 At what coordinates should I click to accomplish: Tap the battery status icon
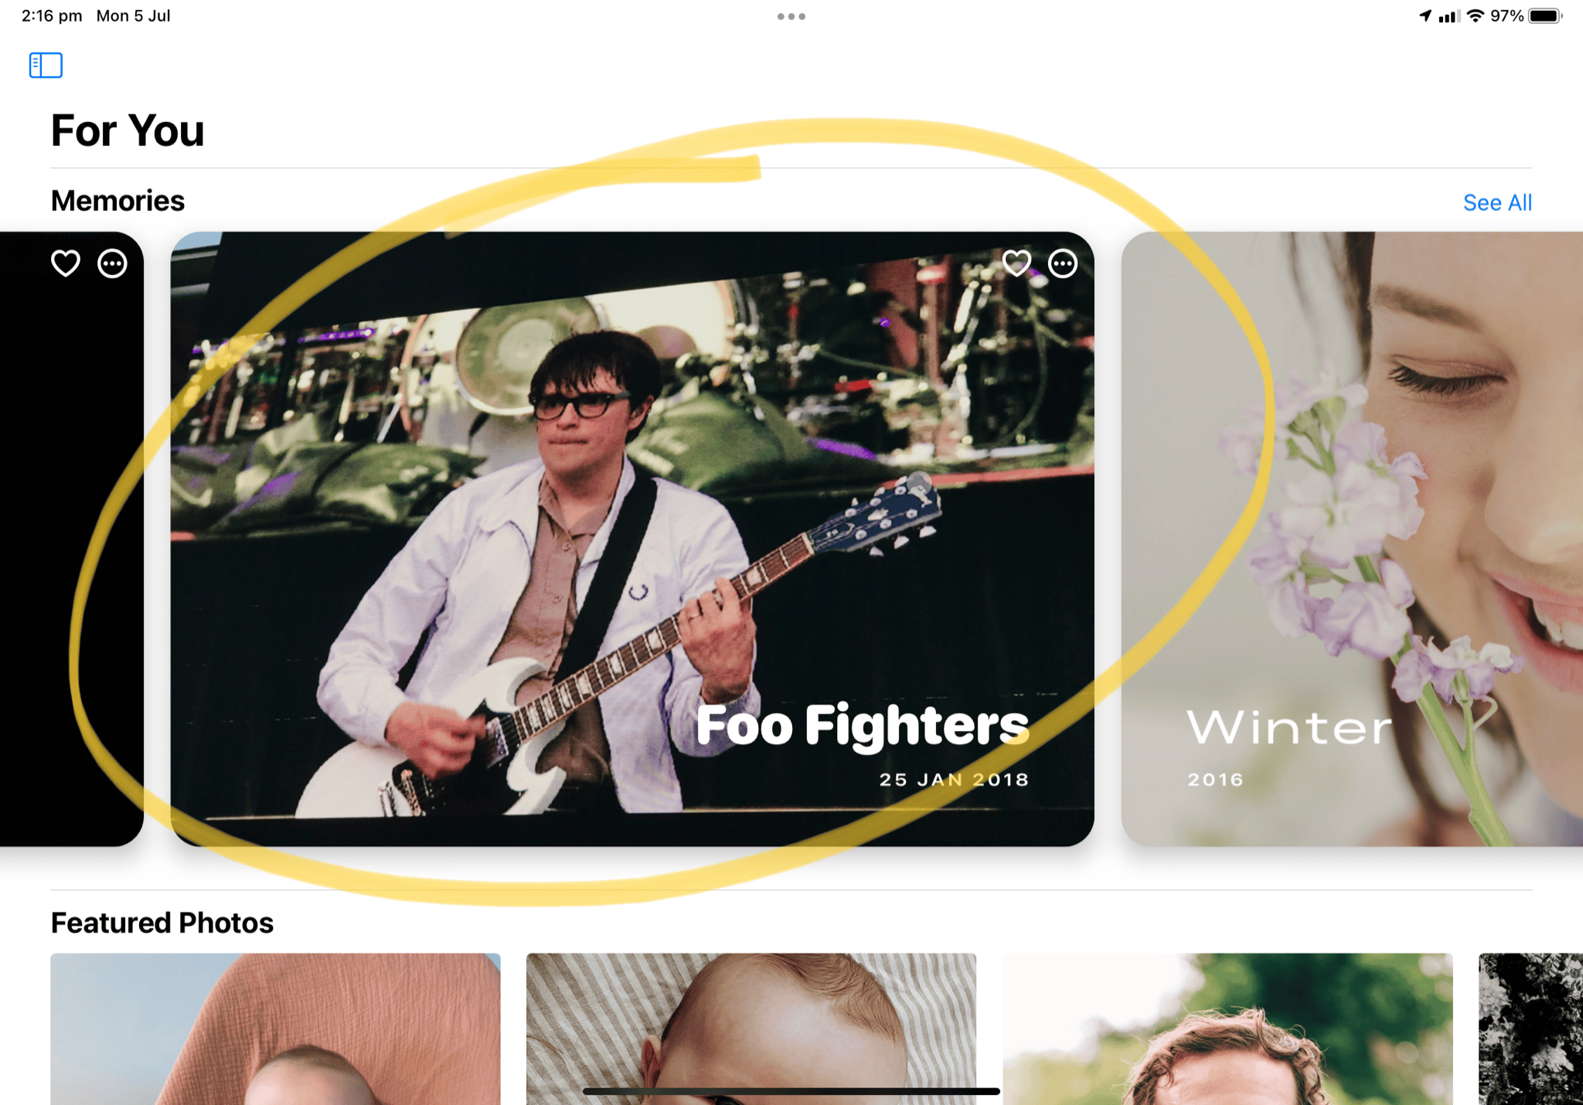[x=1545, y=16]
